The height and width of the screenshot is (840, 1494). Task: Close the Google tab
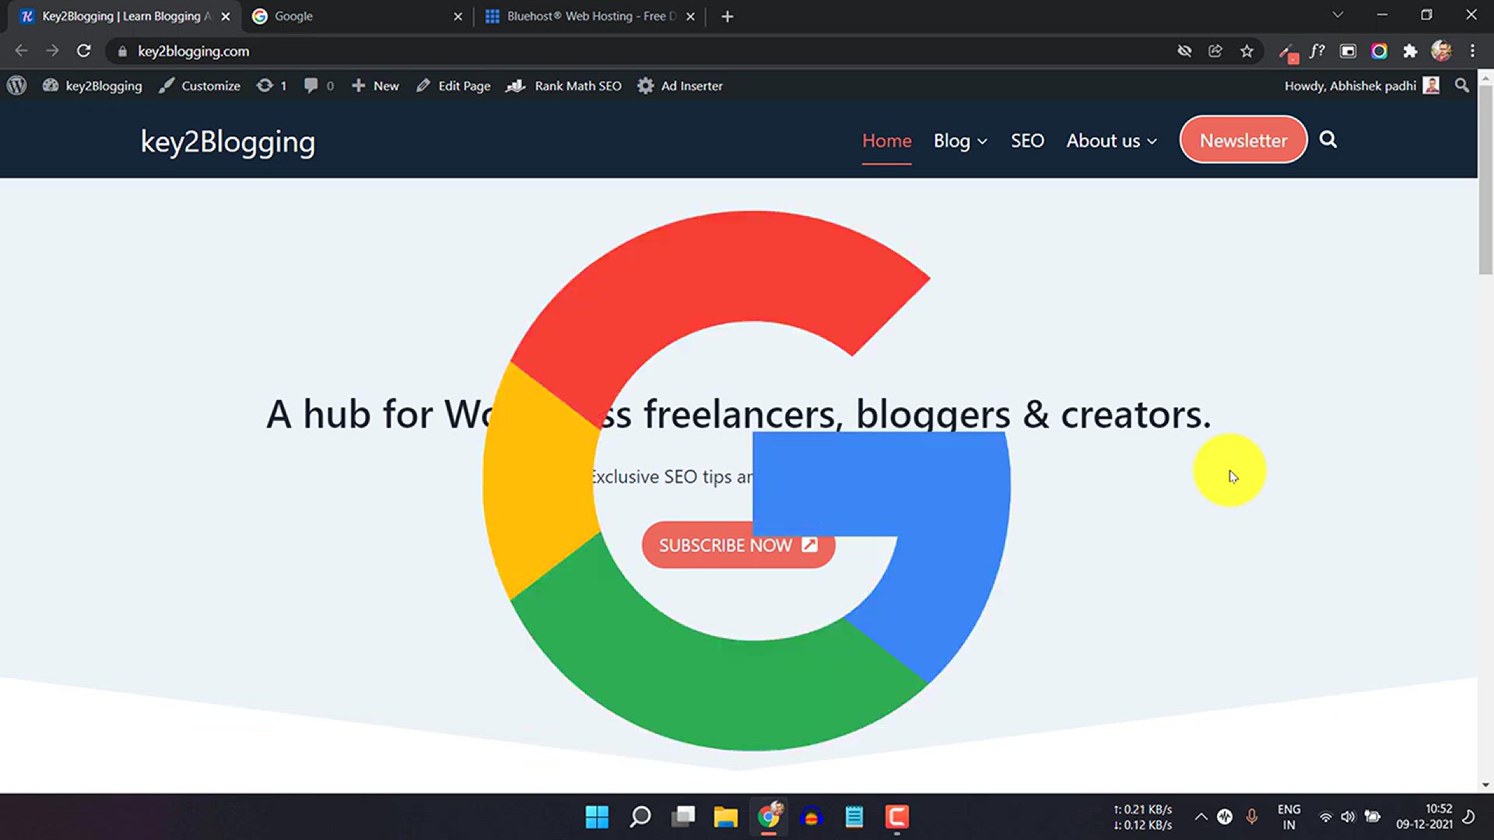pos(458,16)
